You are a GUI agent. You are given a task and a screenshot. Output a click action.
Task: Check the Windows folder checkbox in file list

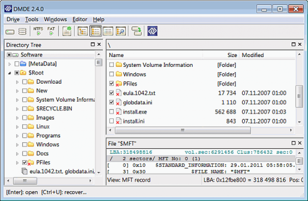pos(111,74)
